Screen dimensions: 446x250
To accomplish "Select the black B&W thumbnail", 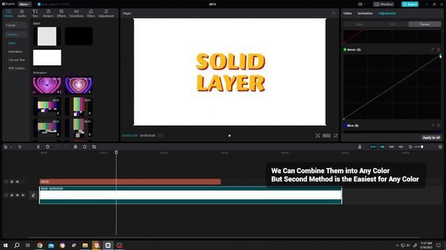I will (x=79, y=36).
